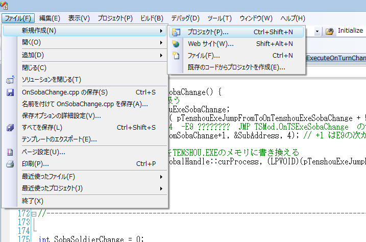Click the ページ設定 page icon
This screenshot has width=366, height=242.
[x=10, y=152]
